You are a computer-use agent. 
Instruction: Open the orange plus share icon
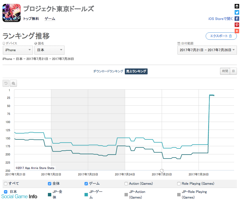237,31
